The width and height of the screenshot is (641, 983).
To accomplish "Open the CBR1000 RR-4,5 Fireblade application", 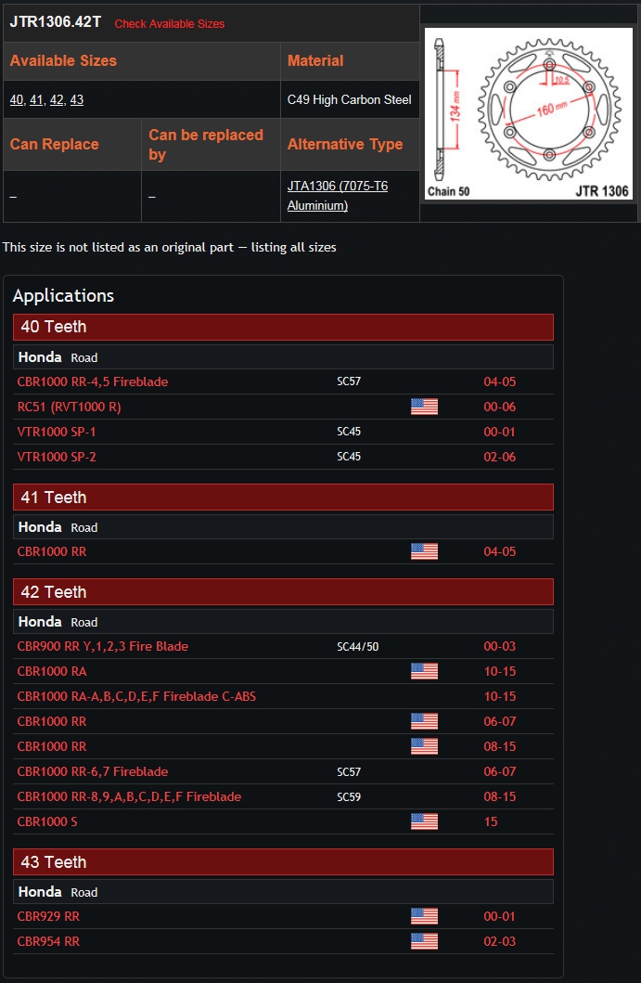I will tap(93, 382).
